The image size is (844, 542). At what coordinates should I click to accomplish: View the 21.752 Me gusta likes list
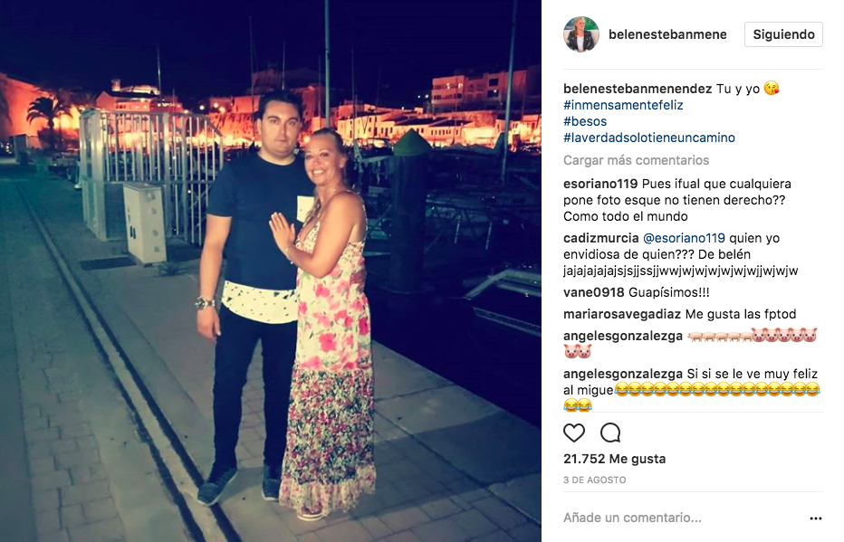coord(614,459)
